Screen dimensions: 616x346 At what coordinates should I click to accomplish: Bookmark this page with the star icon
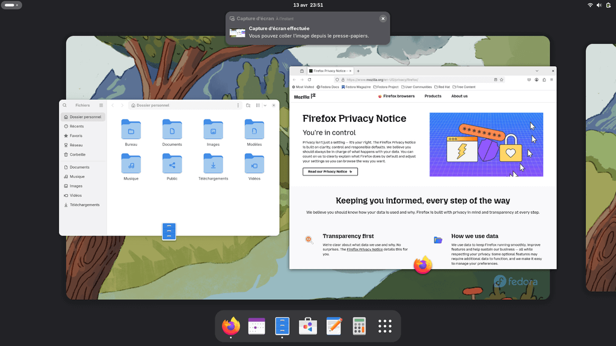pos(502,80)
